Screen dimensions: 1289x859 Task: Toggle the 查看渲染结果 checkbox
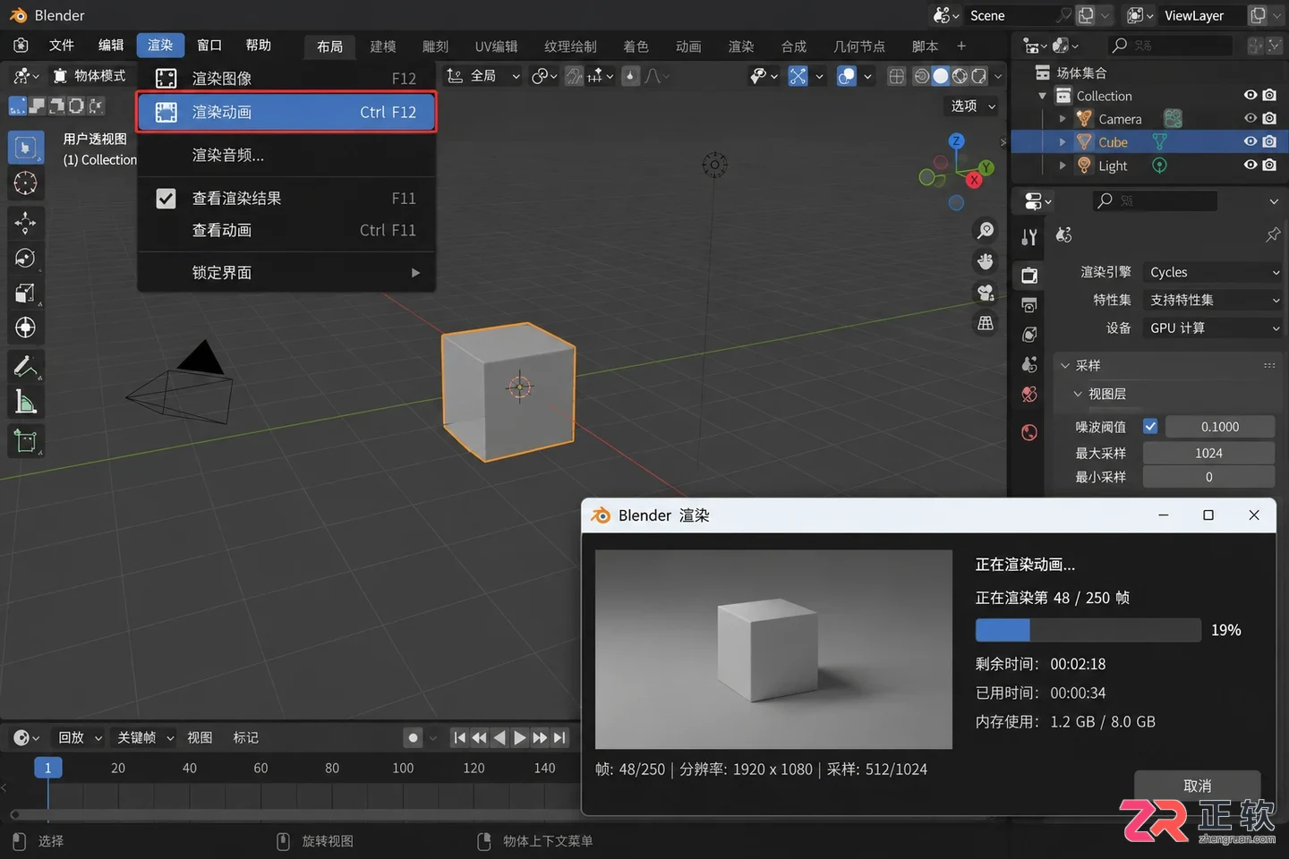pyautogui.click(x=166, y=198)
